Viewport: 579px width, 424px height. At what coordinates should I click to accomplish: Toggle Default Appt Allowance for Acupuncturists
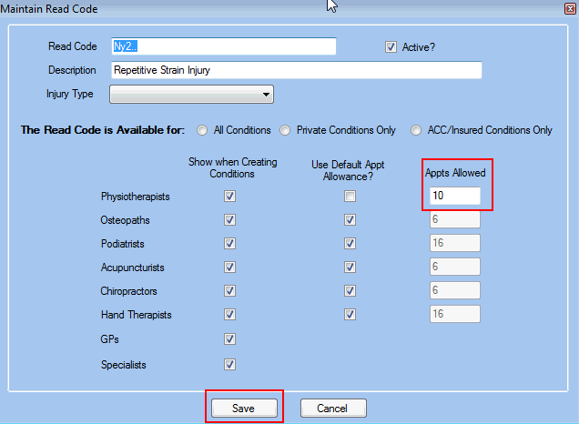pos(350,268)
